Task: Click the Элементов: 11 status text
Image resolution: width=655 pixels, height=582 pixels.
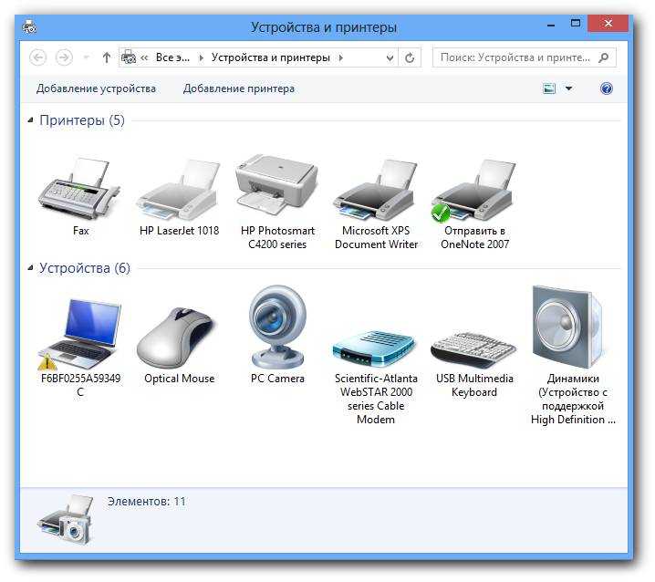Action: click(x=147, y=502)
